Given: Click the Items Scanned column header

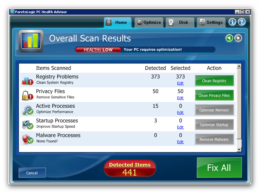Looking at the screenshot, I should pyautogui.click(x=54, y=68).
